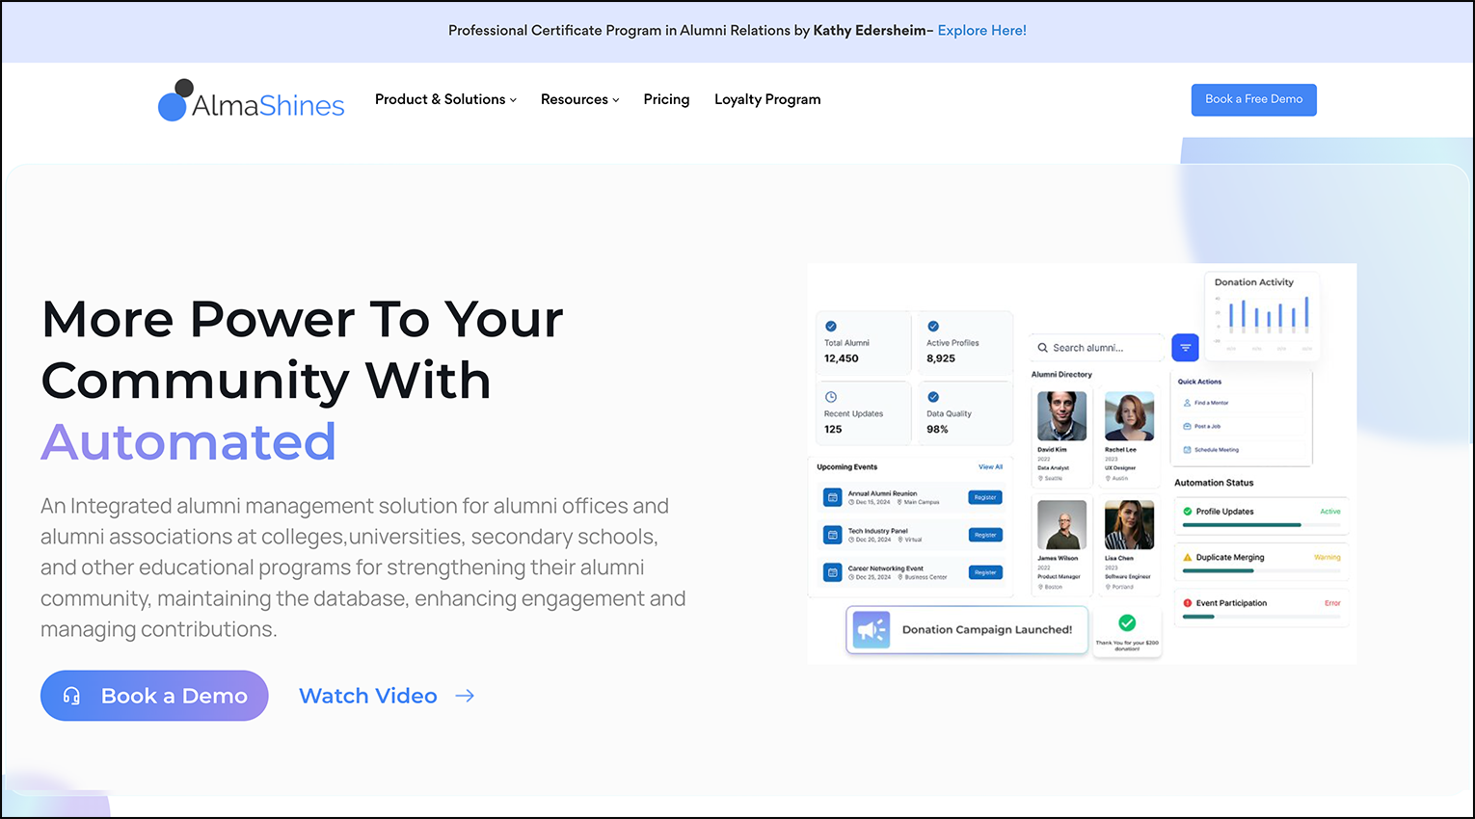
Task: Click the Event Participation error indicator
Action: (x=1187, y=602)
